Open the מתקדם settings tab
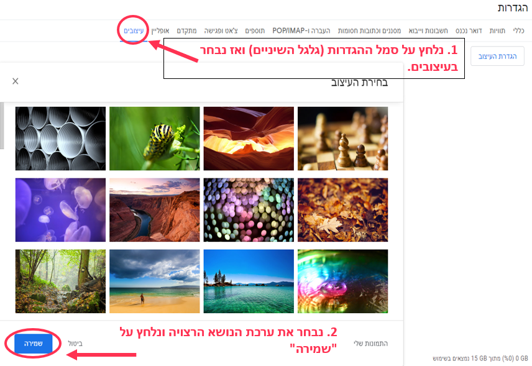Screen dimensions: 532x366 pyautogui.click(x=186, y=31)
